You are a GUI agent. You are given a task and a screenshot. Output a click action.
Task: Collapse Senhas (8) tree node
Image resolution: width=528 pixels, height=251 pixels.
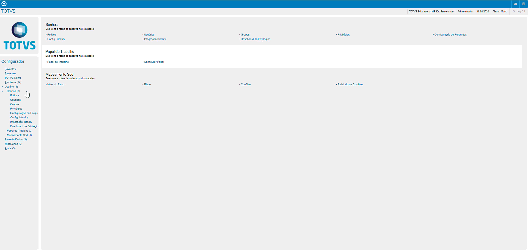tap(13, 91)
